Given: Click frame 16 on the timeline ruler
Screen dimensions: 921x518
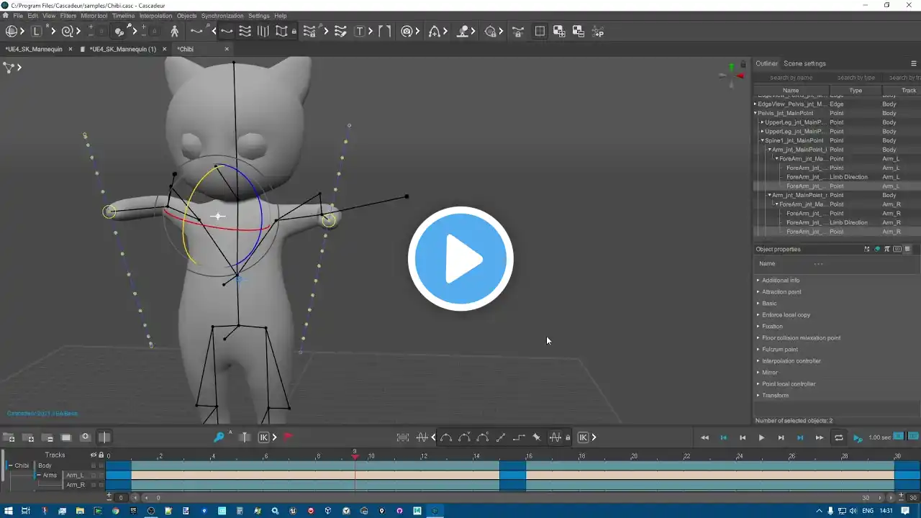Looking at the screenshot, I should click(x=529, y=456).
